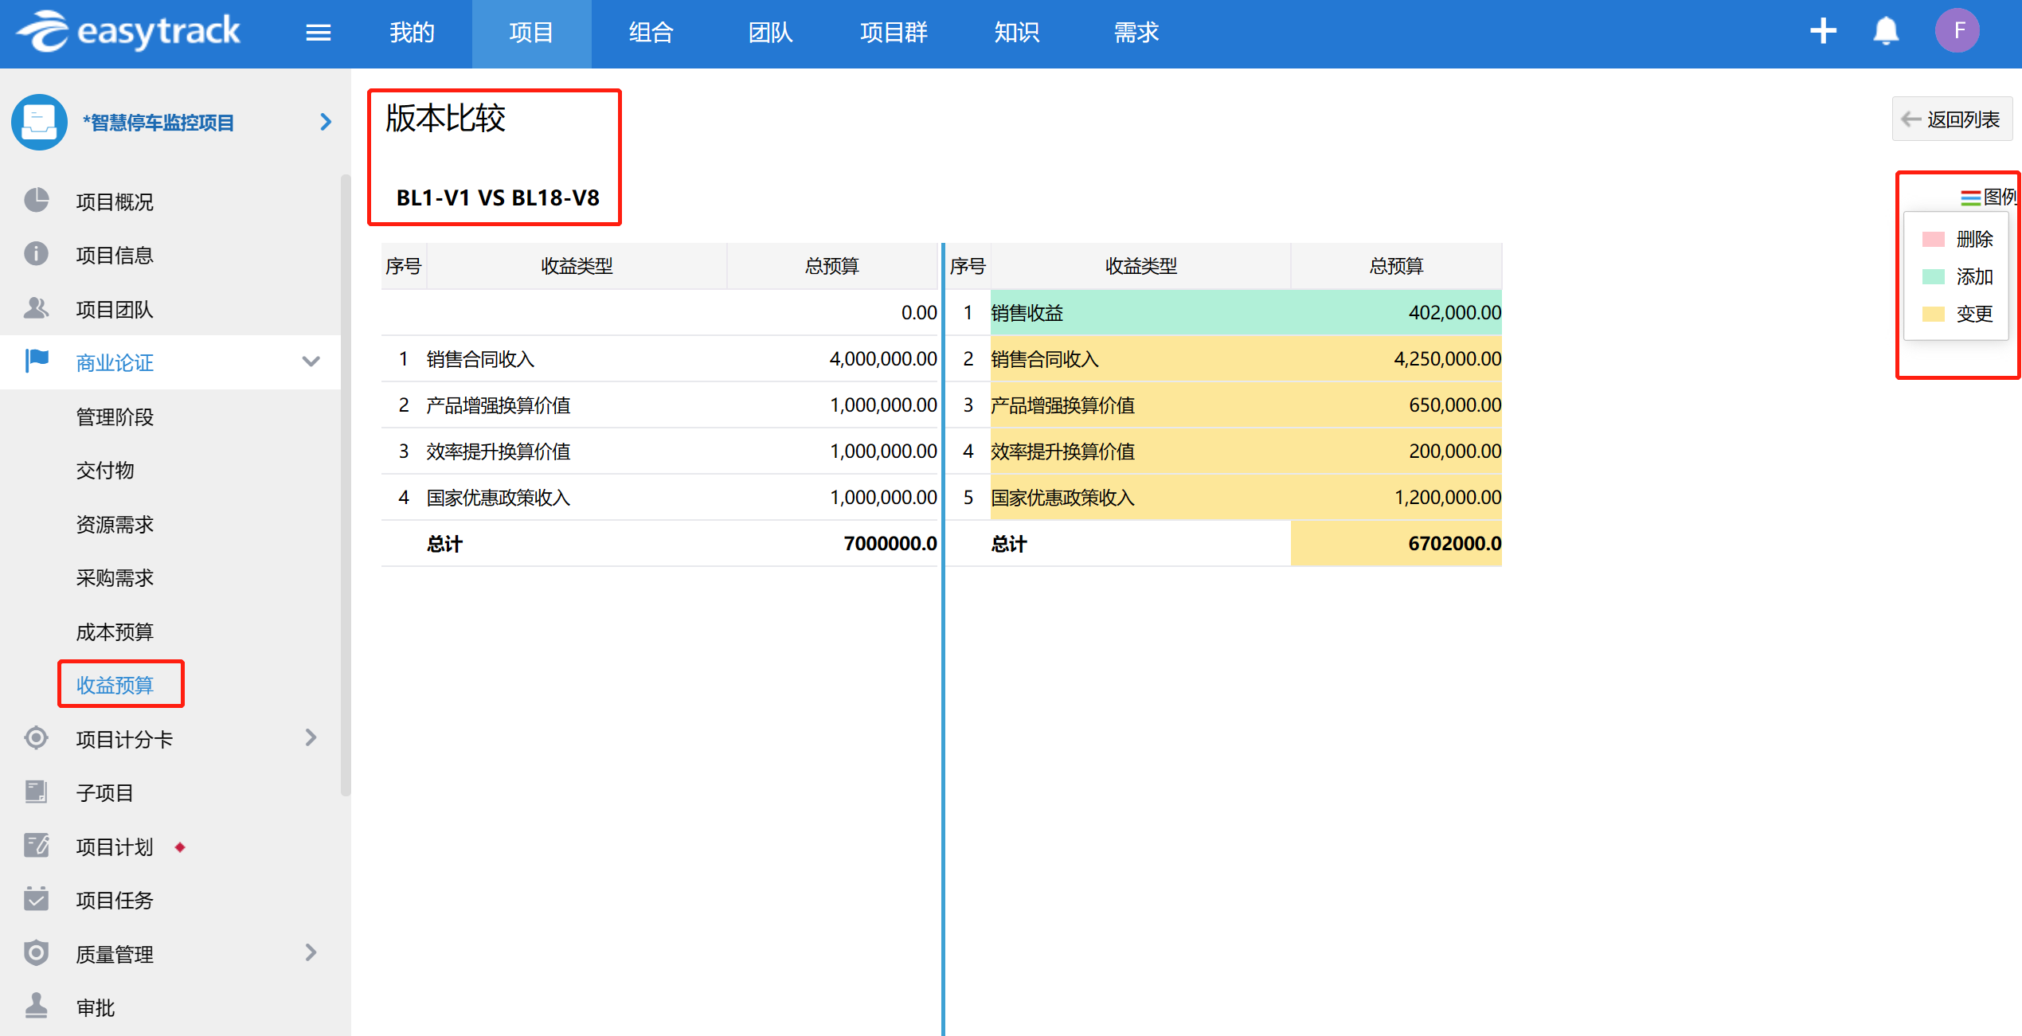Click the yellow 变更 legend swatch
2022x1036 pixels.
point(1933,314)
